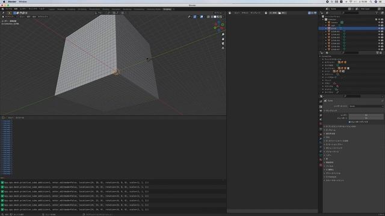Screen dimensions: 385x216
Task: Click the Scene selector field in top bar
Action: [337, 9]
